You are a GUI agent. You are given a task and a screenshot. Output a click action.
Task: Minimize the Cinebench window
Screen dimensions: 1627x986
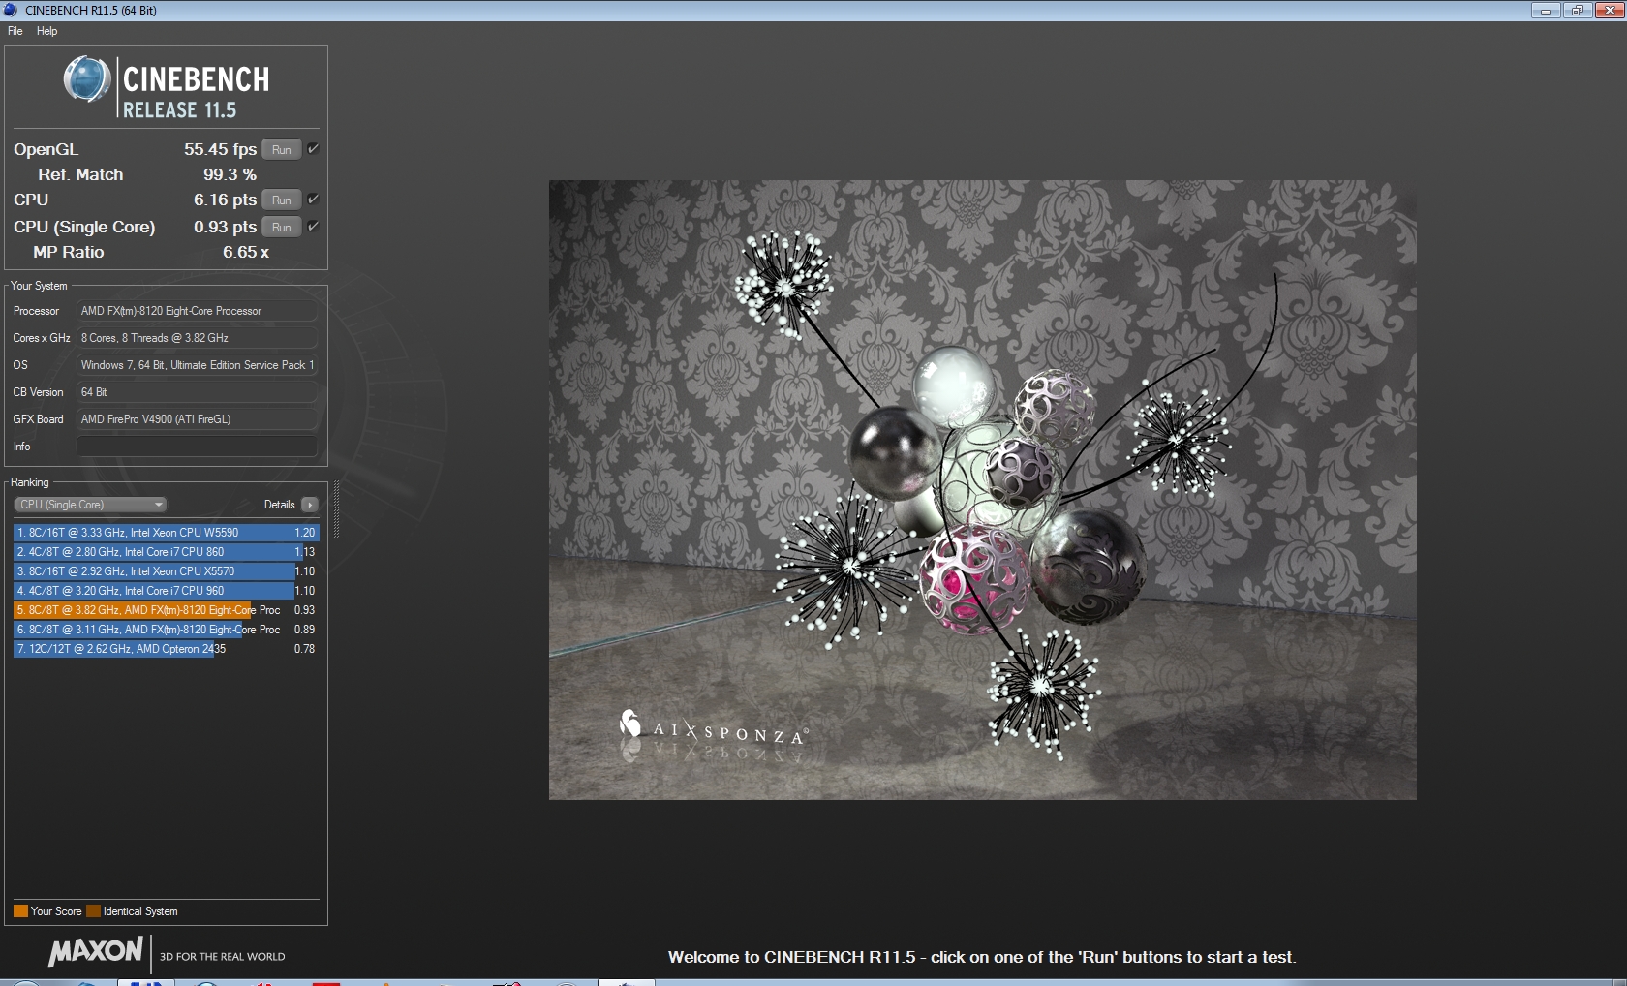click(1546, 10)
